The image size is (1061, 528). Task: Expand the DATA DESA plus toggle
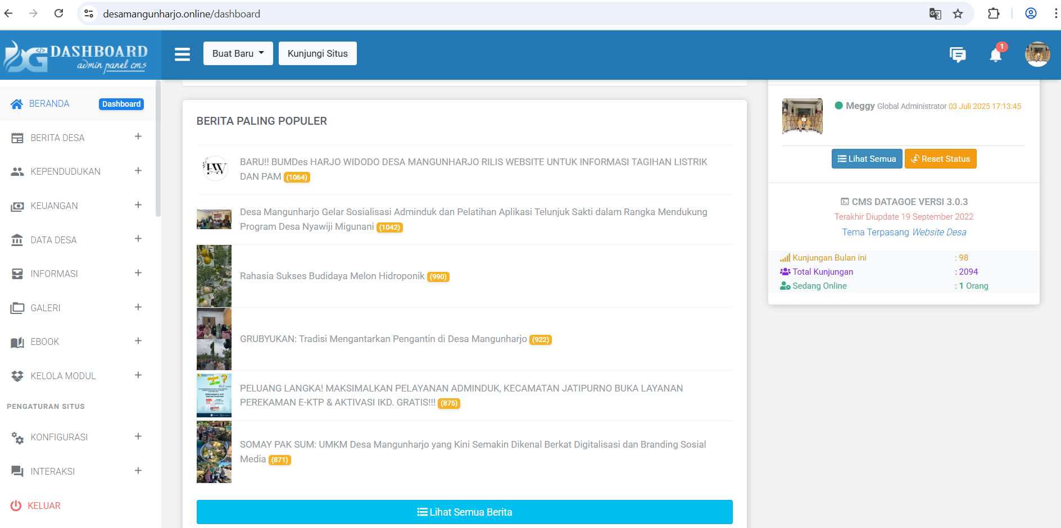138,239
